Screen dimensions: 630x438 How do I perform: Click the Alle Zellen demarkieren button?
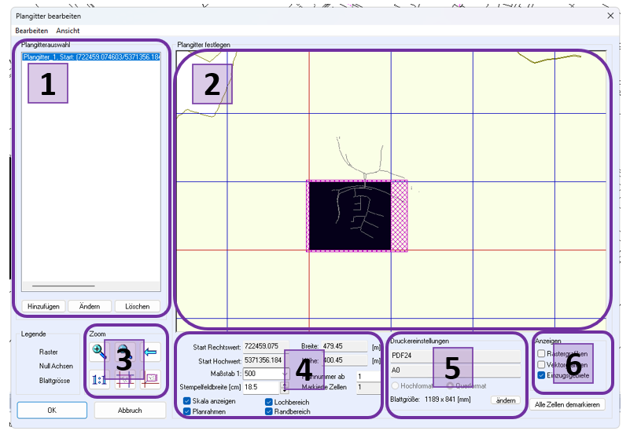567,405
